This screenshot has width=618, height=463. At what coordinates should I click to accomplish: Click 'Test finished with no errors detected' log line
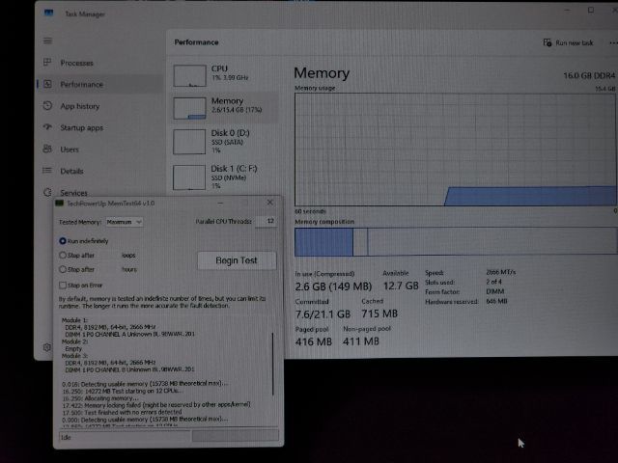(x=133, y=412)
